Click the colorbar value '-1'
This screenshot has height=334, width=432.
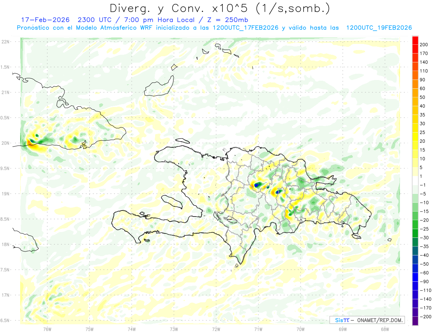tap(424, 185)
